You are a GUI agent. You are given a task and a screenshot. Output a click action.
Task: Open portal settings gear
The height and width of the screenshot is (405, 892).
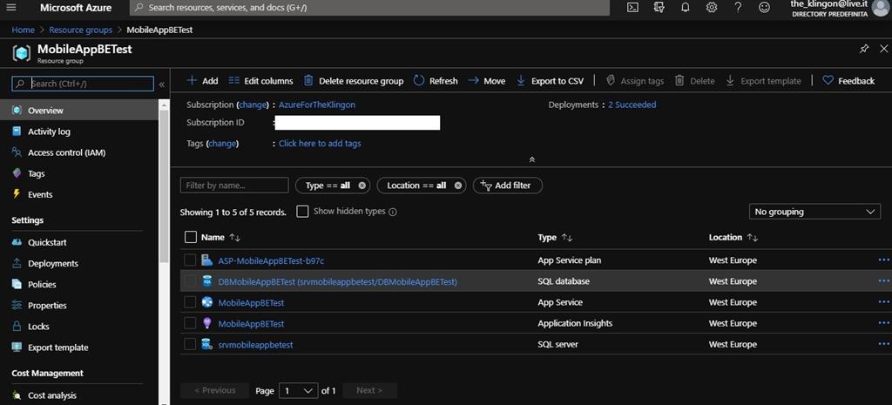click(711, 7)
